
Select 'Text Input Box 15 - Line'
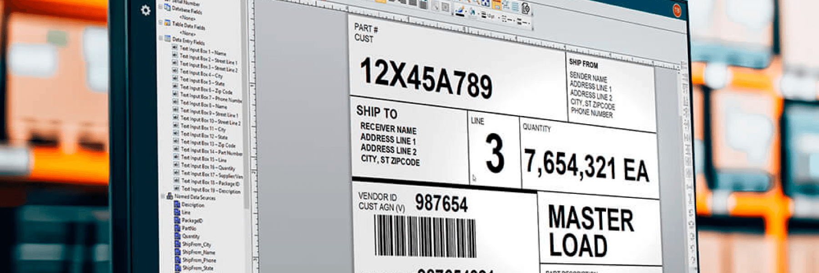(x=204, y=159)
